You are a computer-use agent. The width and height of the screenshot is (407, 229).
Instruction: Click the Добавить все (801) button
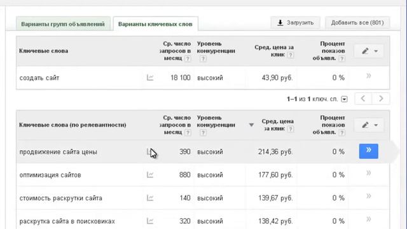(357, 23)
